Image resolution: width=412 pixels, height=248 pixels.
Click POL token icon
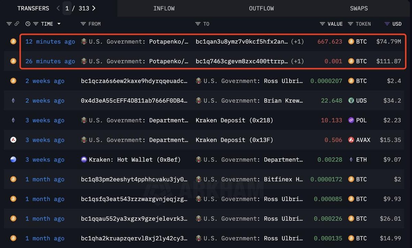[x=351, y=120]
